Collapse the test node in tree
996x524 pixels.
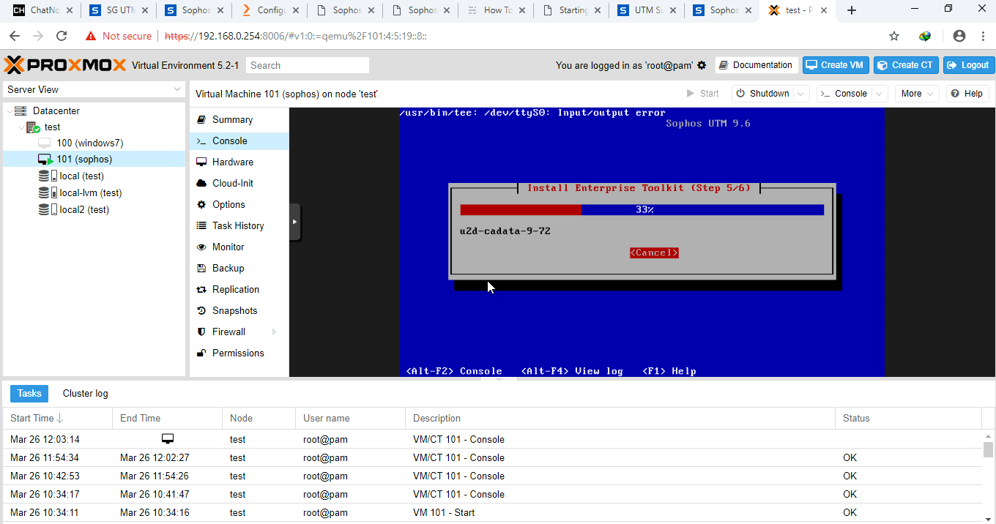pos(21,127)
